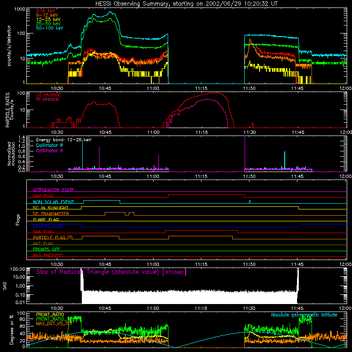Click the ATTENUATOR_STATE flag label

53,190
